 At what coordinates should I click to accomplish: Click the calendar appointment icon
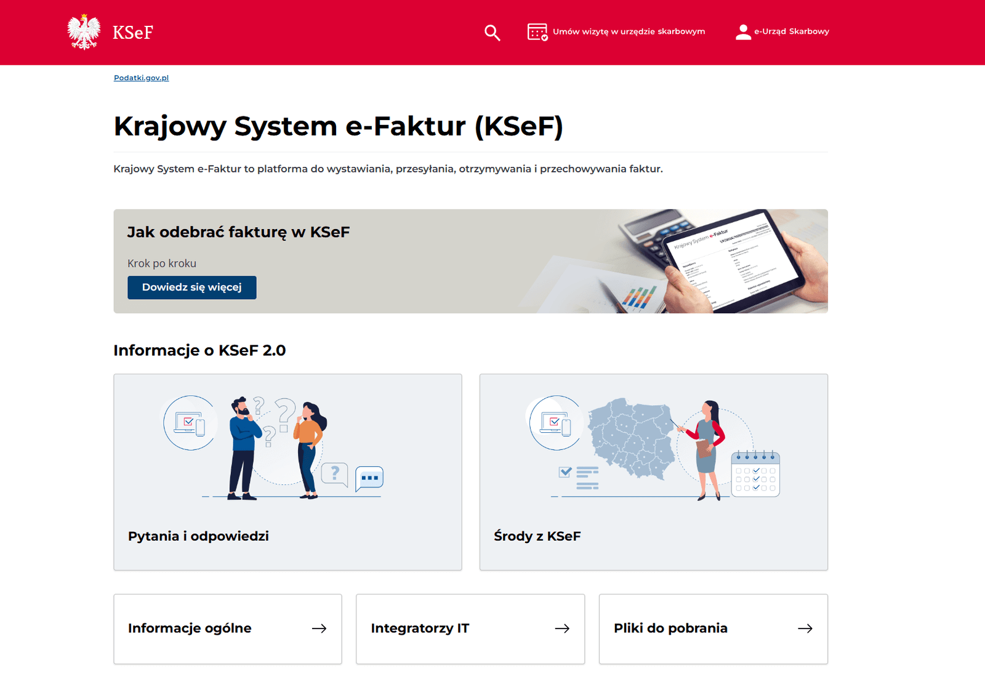click(x=537, y=32)
